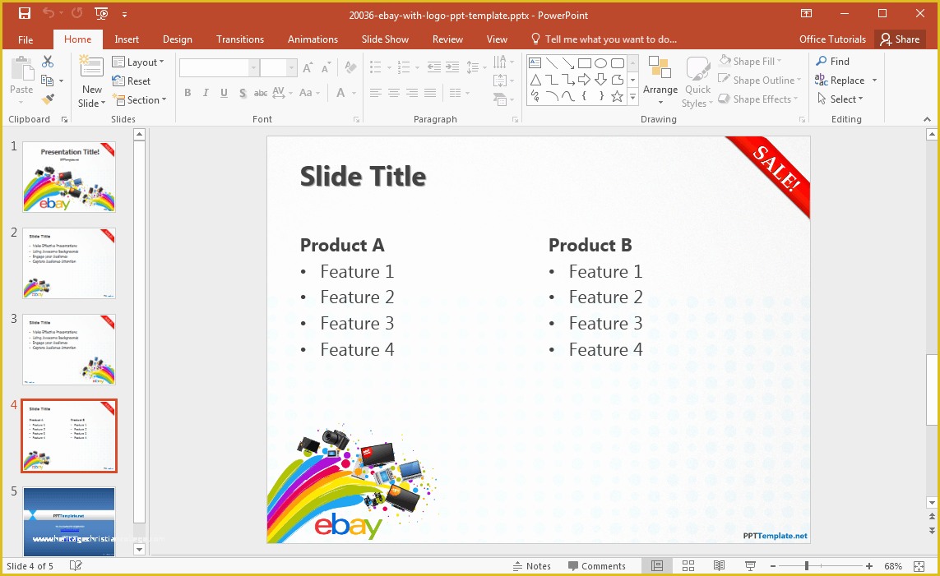Pick the rectangle shape in the gallery
Image resolution: width=940 pixels, height=576 pixels.
[585, 63]
